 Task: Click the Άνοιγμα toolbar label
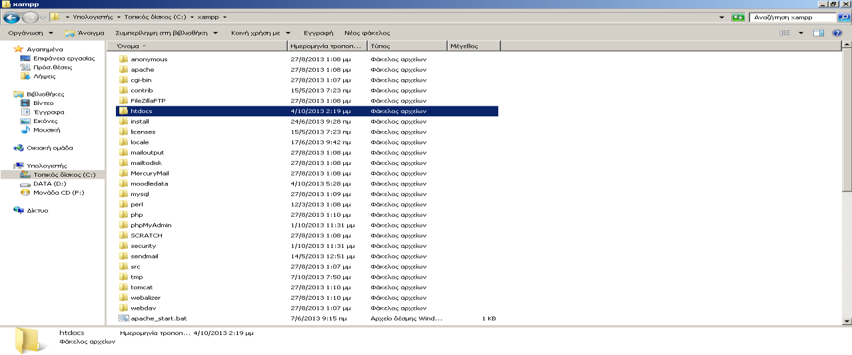point(91,33)
